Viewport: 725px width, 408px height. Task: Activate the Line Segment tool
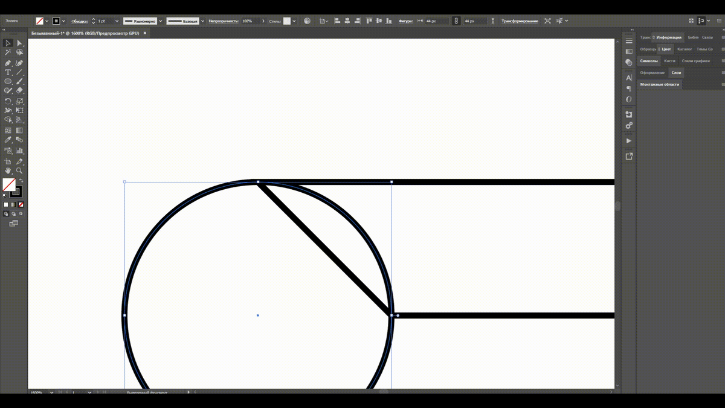tap(19, 72)
